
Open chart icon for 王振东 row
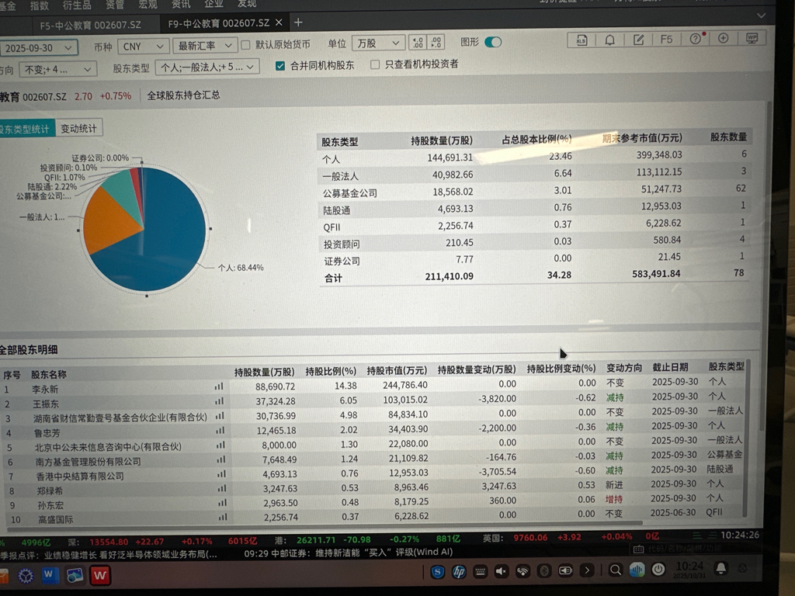[x=220, y=401]
